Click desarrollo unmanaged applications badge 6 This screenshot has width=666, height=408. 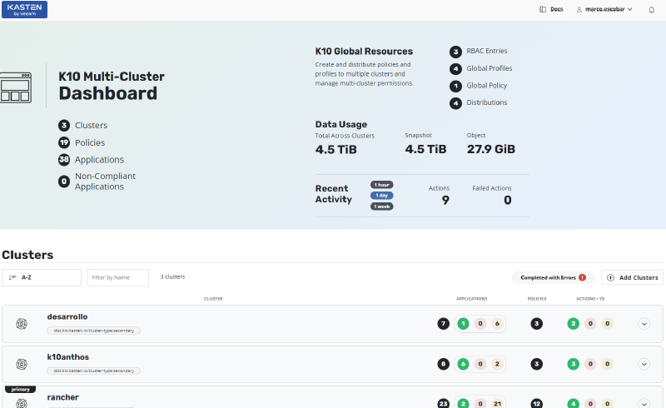(x=497, y=324)
